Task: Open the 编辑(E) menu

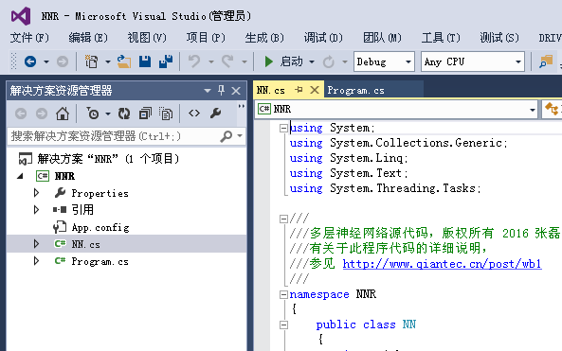Action: [x=88, y=38]
